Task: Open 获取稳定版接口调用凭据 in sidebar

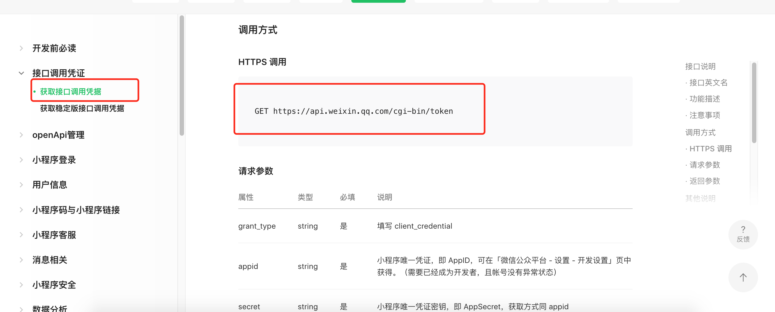Action: (x=82, y=108)
